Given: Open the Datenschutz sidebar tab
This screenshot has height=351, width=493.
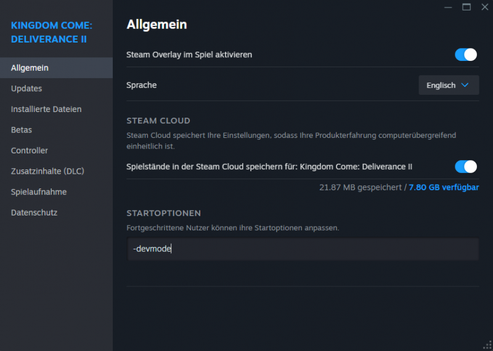Looking at the screenshot, I should point(56,212).
